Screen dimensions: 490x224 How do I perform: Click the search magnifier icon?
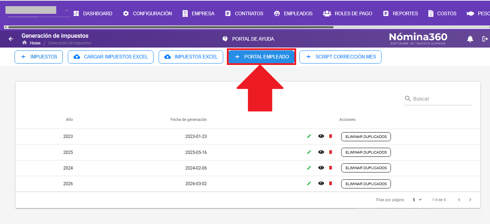[x=408, y=99]
